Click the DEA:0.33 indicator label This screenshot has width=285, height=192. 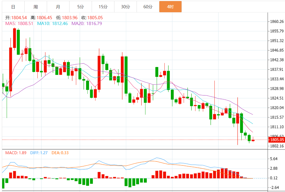click(60, 153)
